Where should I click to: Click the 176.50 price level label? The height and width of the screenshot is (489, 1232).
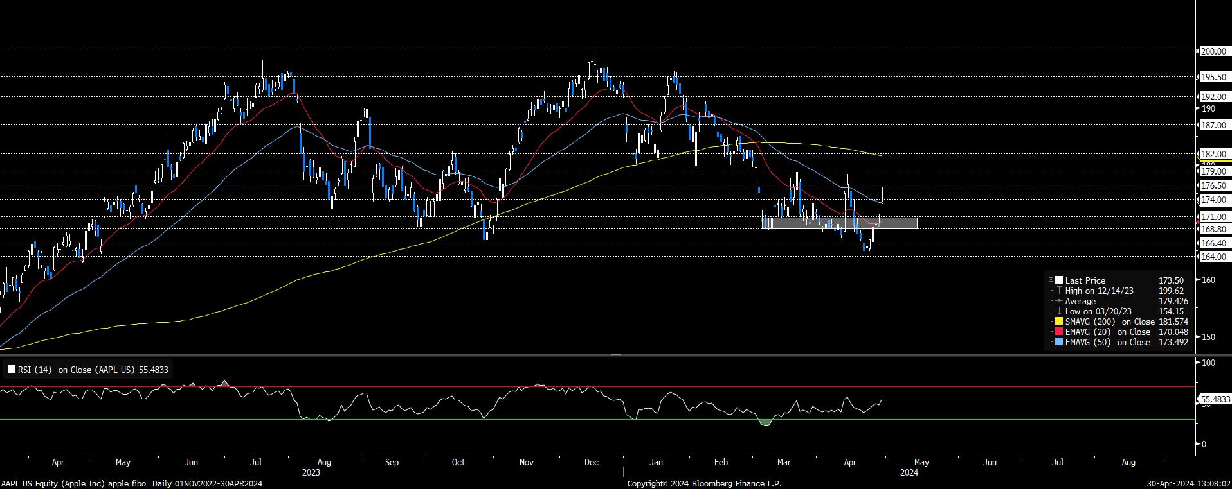coord(1213,185)
